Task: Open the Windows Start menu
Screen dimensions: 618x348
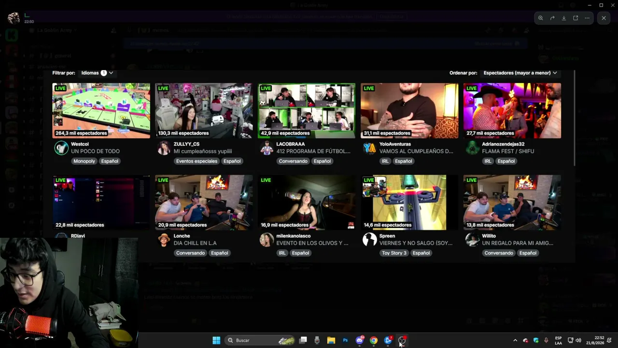Action: [216, 340]
